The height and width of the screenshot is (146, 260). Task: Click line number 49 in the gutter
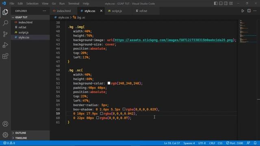click(58, 70)
